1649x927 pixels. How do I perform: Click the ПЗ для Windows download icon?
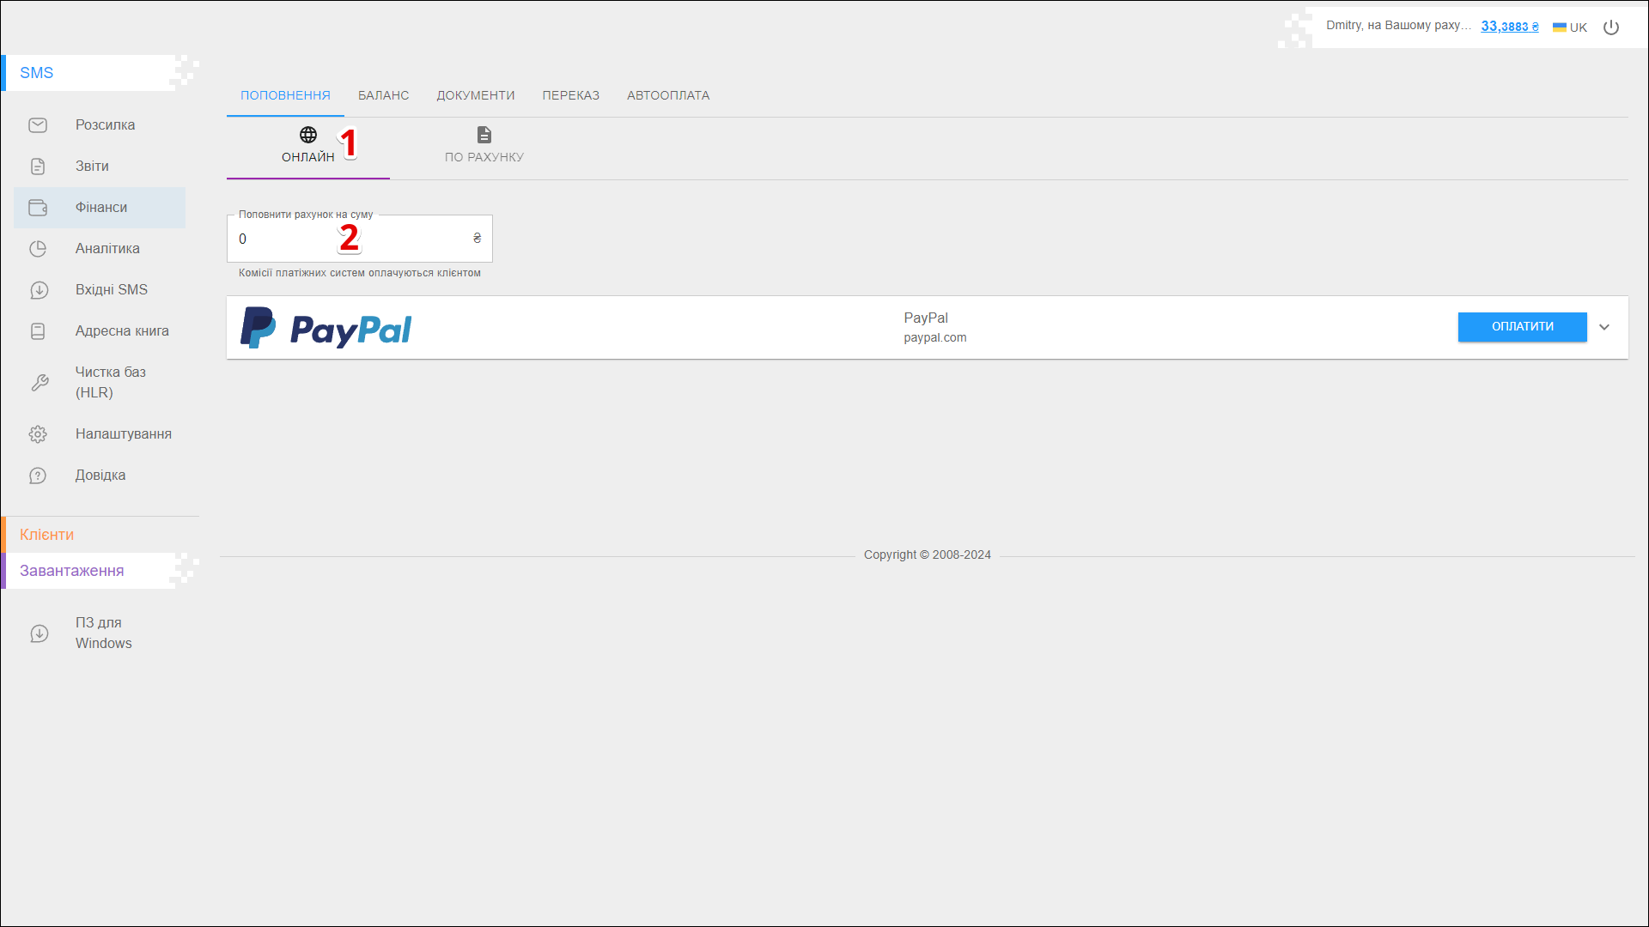40,633
